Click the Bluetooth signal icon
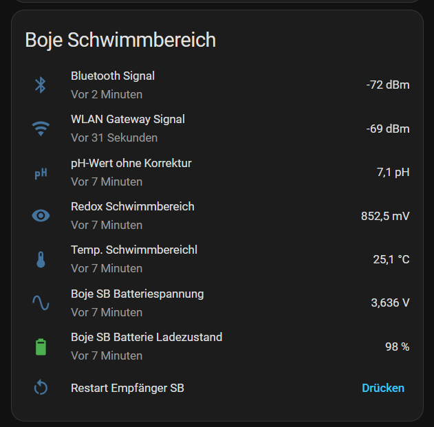 41,85
